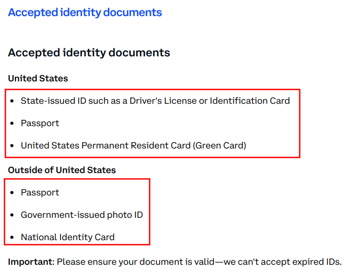This screenshot has height=280, width=349.
Task: Click Passport under Outside of United States
Action: pos(40,193)
